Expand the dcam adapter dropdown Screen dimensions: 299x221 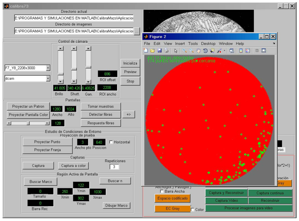tap(48, 79)
